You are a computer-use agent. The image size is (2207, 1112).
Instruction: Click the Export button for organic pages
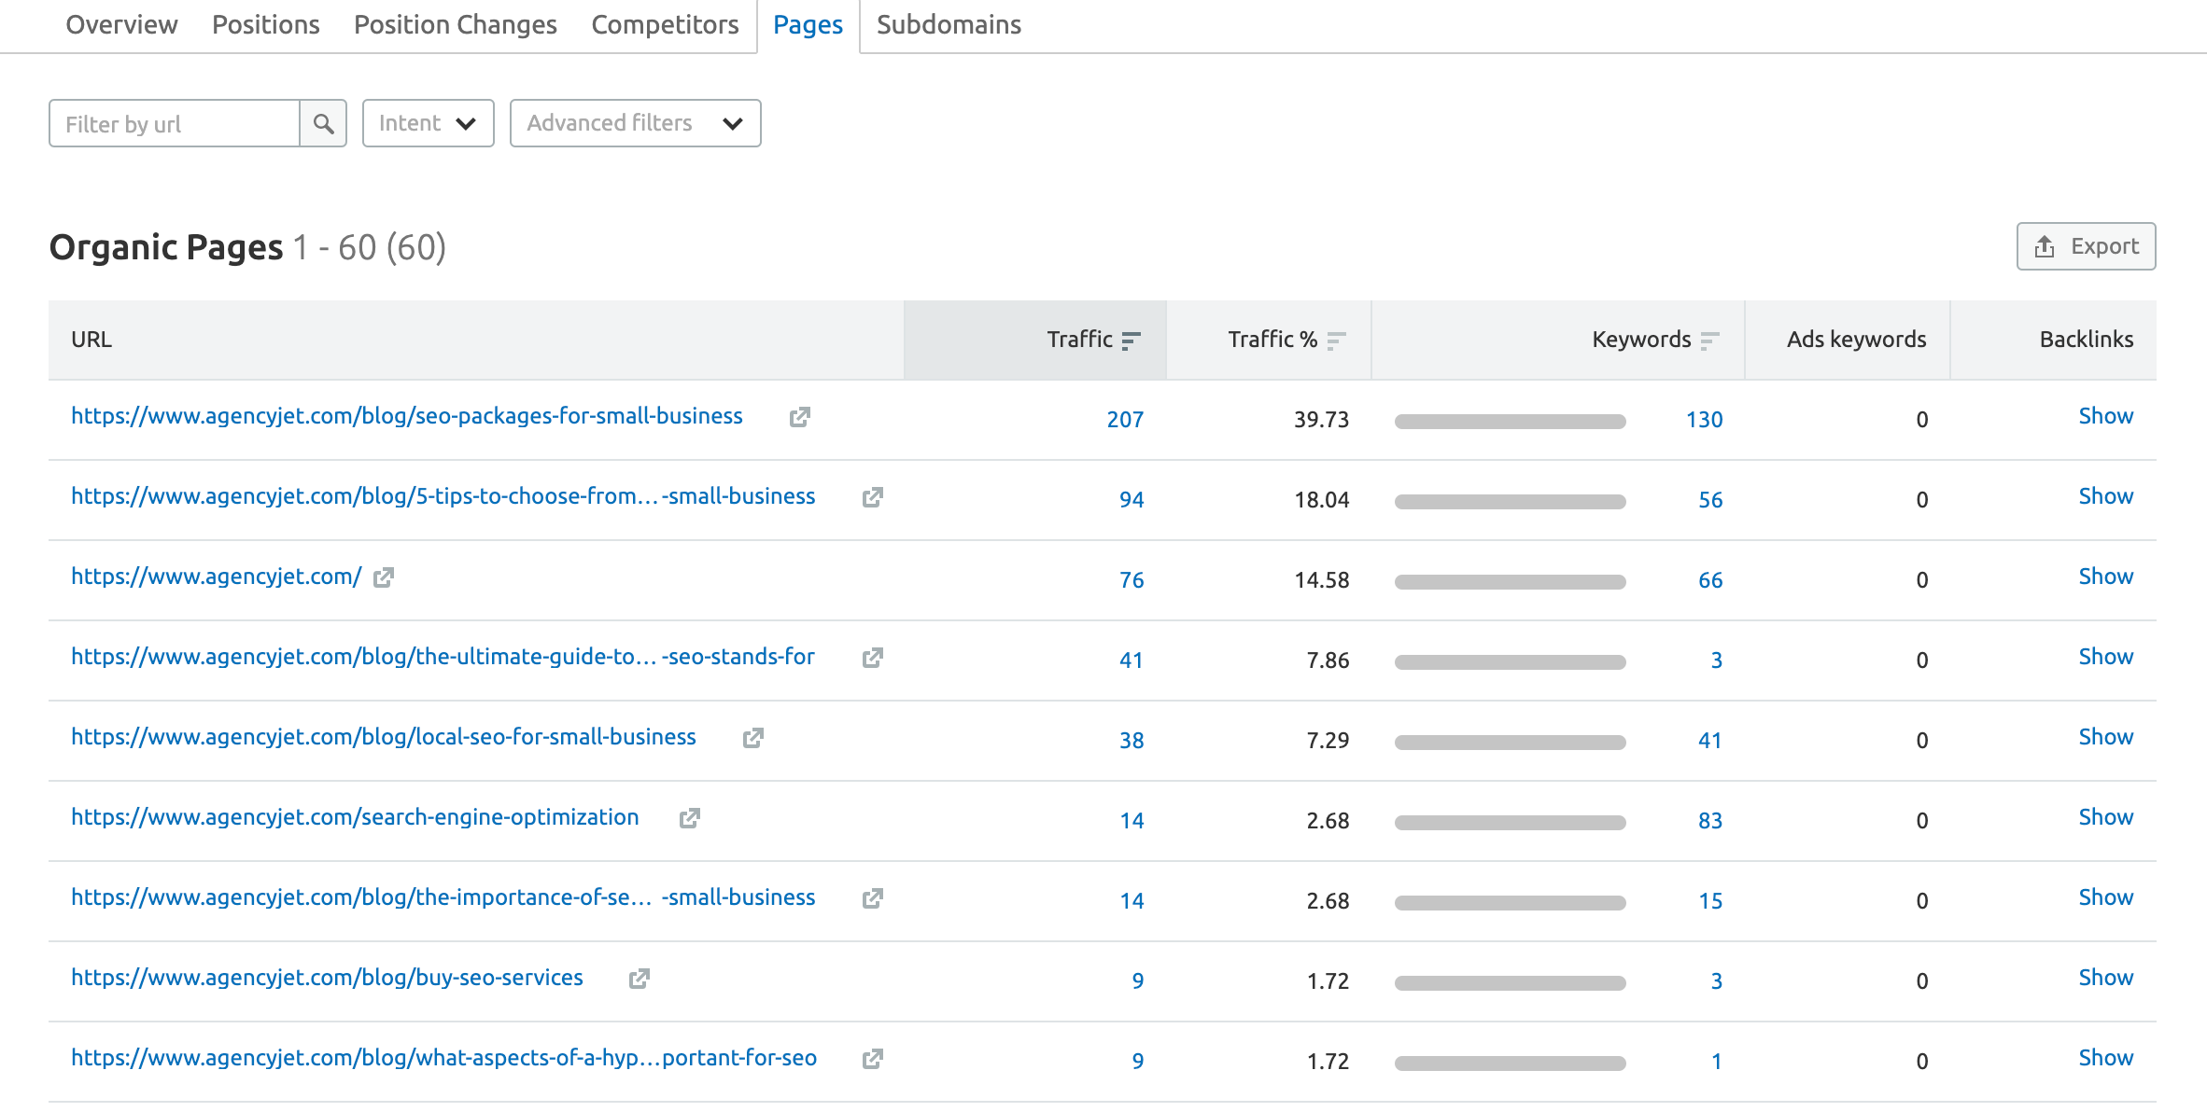tap(2082, 245)
